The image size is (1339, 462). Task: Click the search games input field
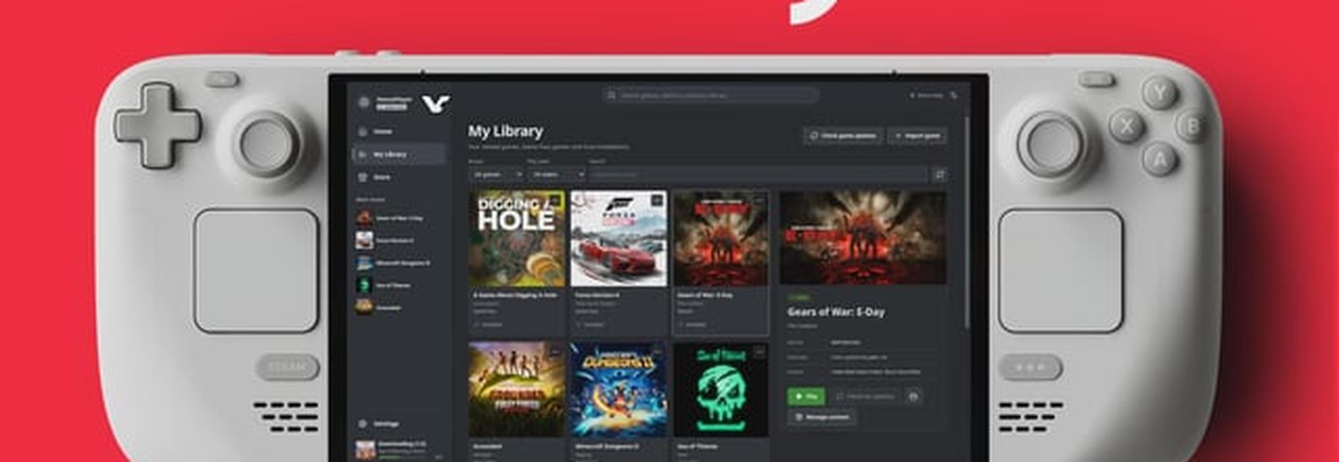pyautogui.click(x=711, y=95)
